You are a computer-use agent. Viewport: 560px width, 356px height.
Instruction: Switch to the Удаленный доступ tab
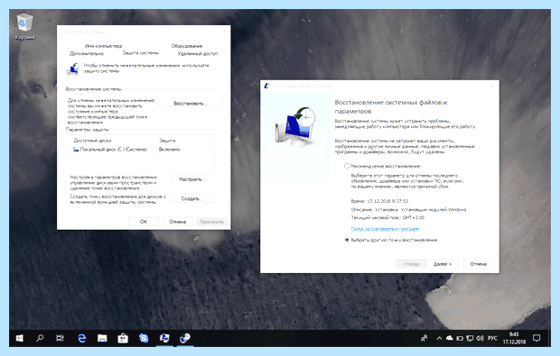pyautogui.click(x=198, y=53)
